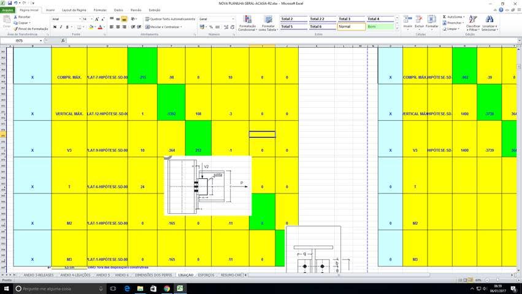Expand the Geral number format dropdown
This screenshot has width=522, height=294.
pyautogui.click(x=232, y=19)
